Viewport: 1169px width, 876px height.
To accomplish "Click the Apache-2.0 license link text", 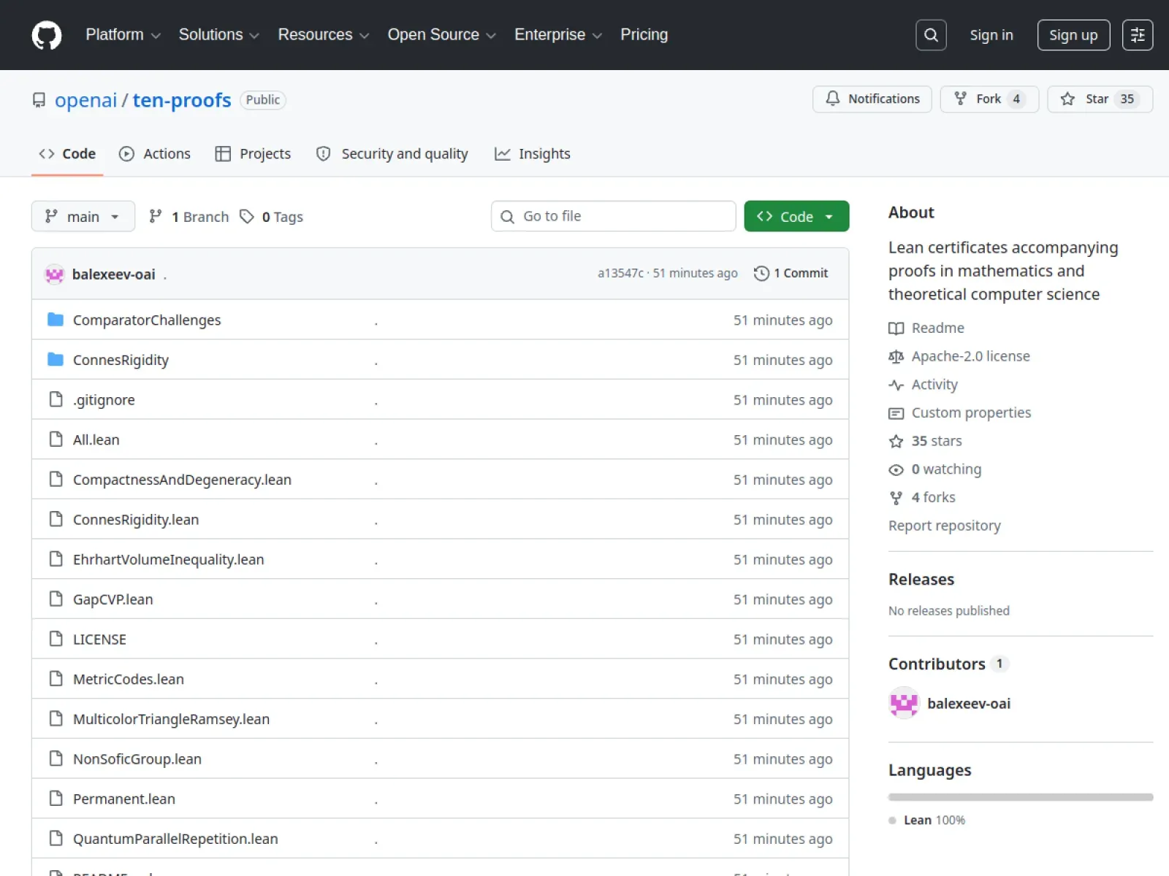I will 971,356.
